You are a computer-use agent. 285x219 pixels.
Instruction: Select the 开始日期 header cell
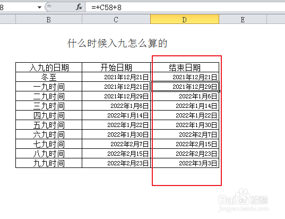click(x=116, y=68)
